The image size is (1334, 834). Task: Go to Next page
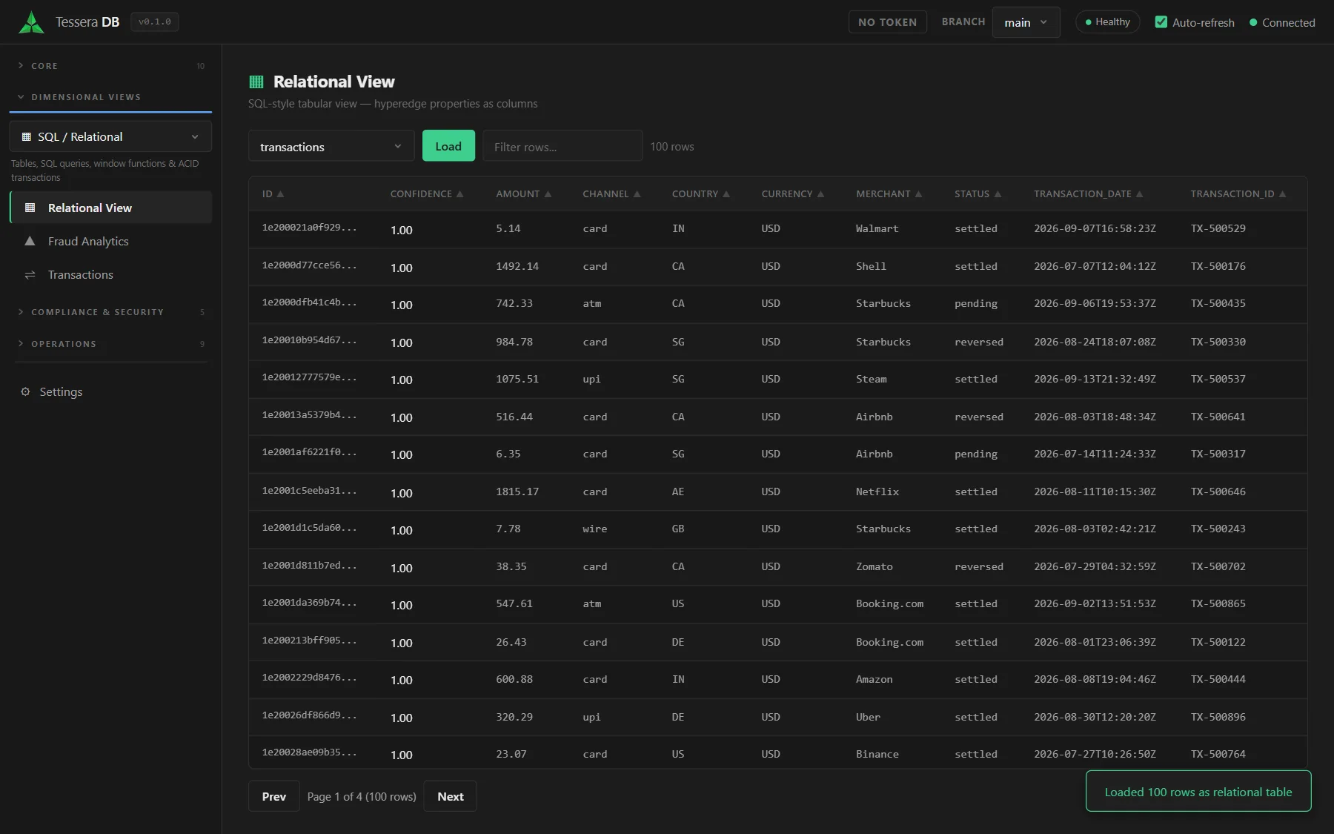(x=450, y=796)
